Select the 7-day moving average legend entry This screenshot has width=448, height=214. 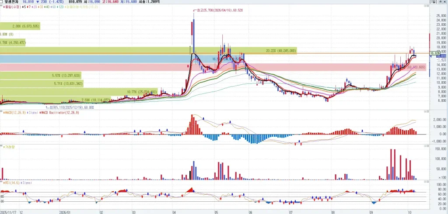(29, 7)
